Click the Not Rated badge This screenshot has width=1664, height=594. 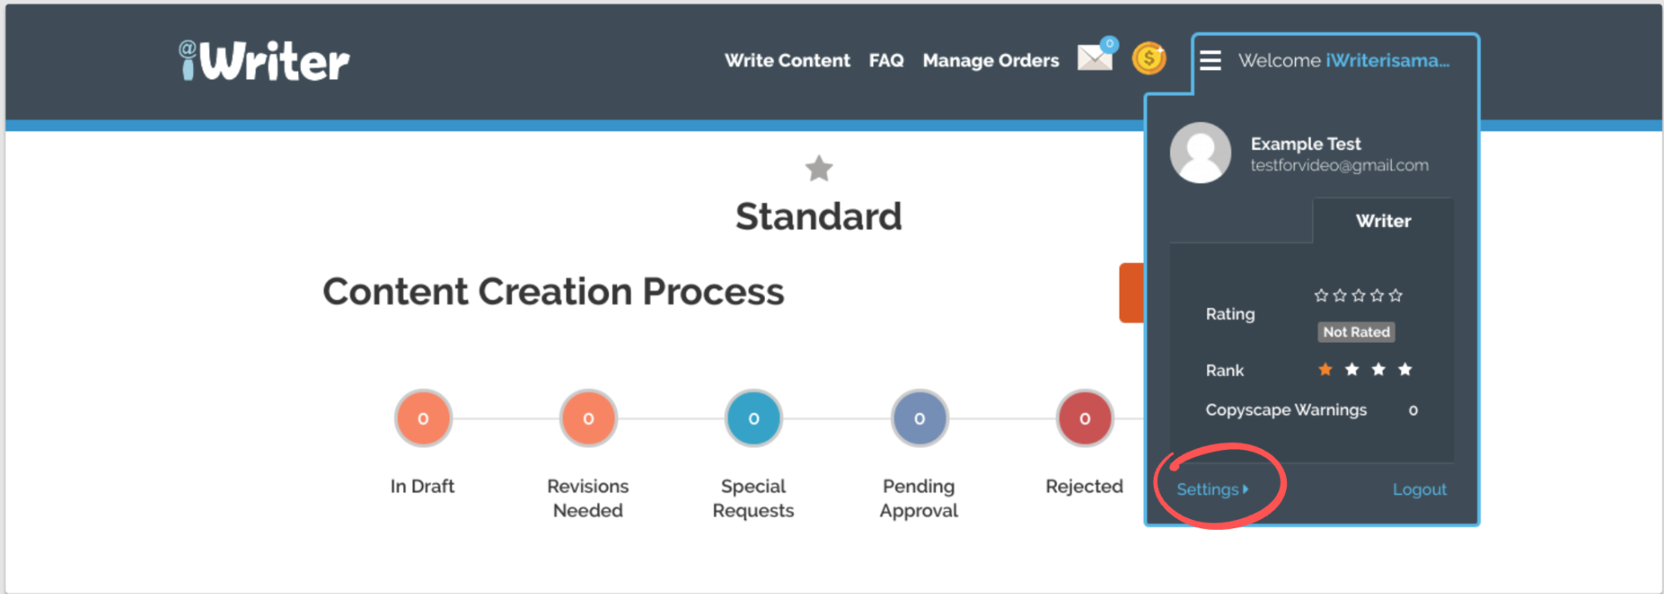1356,332
